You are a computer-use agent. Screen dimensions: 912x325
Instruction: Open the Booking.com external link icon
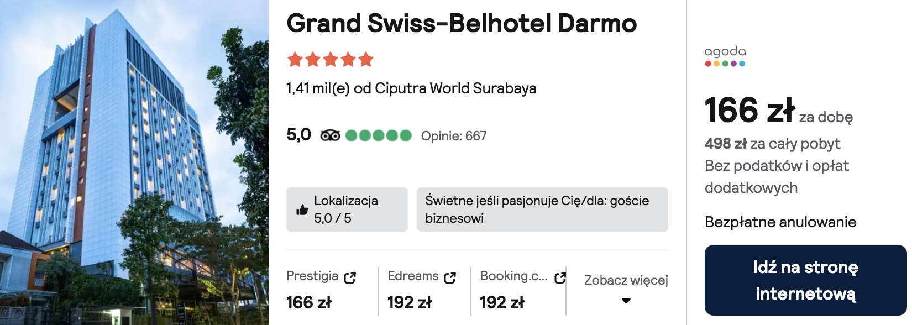[560, 277]
